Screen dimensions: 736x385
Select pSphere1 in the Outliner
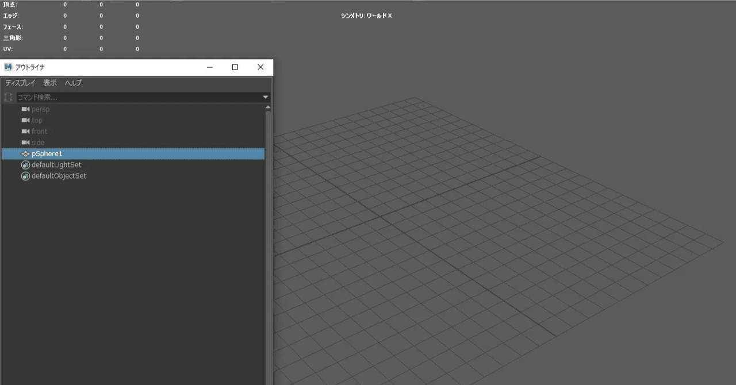coord(46,153)
